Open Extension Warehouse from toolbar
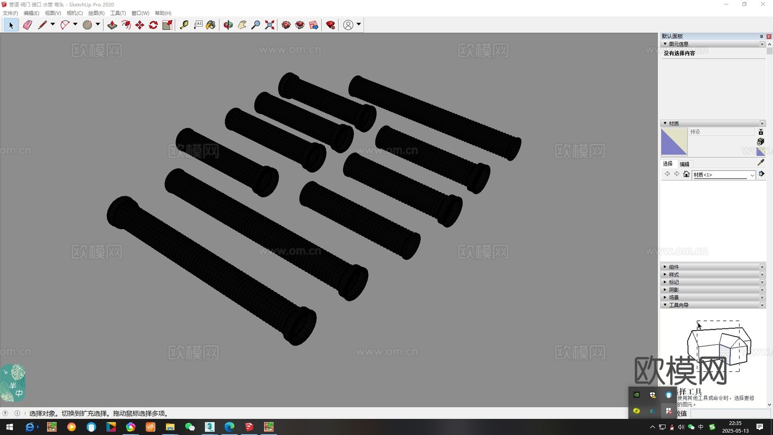Screen dimensions: 773x435 [x=300, y=25]
